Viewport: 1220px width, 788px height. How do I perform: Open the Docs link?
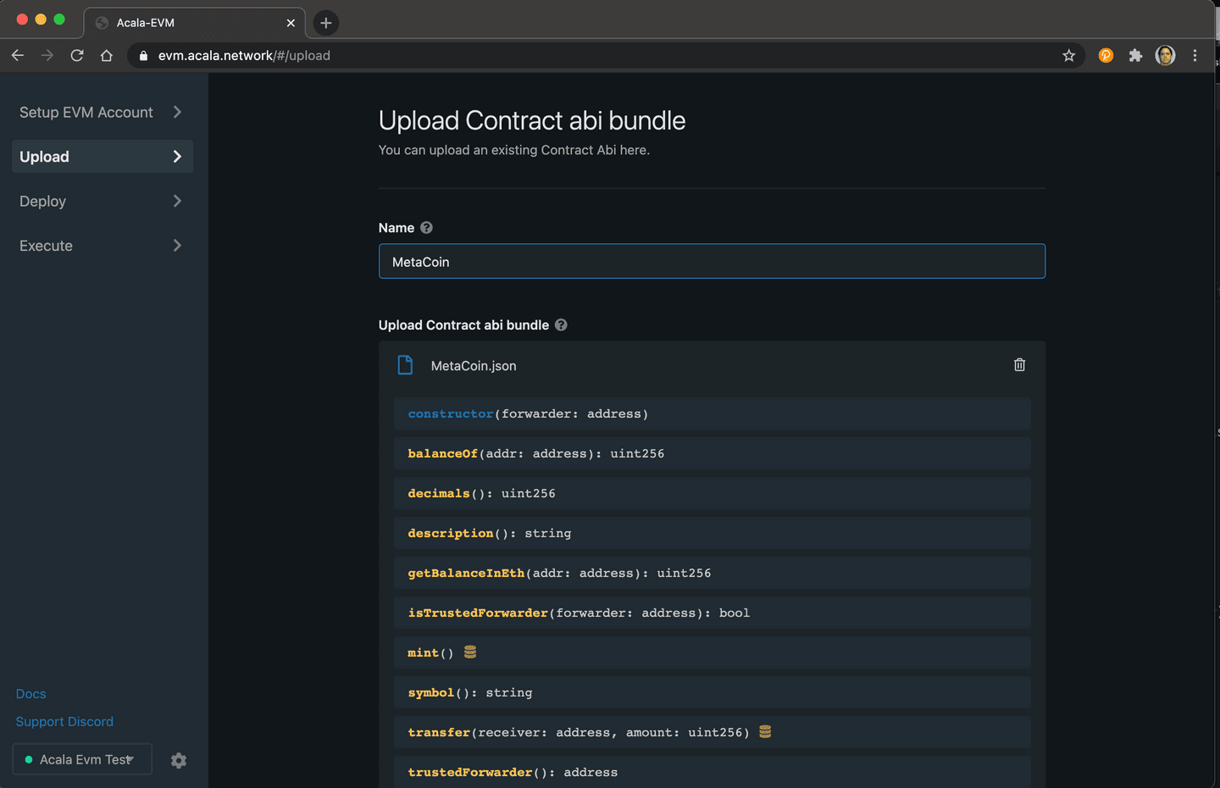tap(30, 694)
